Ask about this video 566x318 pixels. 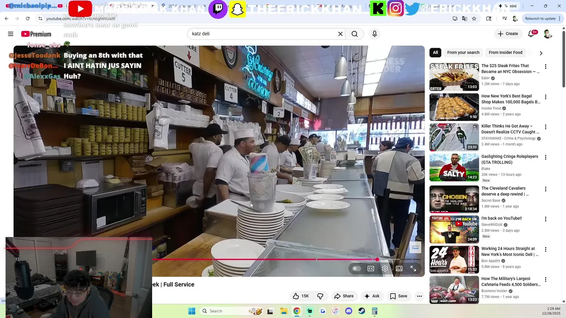[x=371, y=296]
